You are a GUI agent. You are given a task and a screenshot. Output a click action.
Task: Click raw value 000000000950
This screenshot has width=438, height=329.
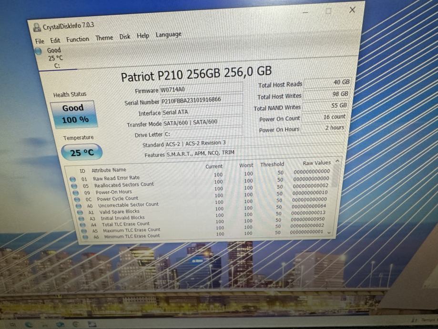pyautogui.click(x=308, y=219)
